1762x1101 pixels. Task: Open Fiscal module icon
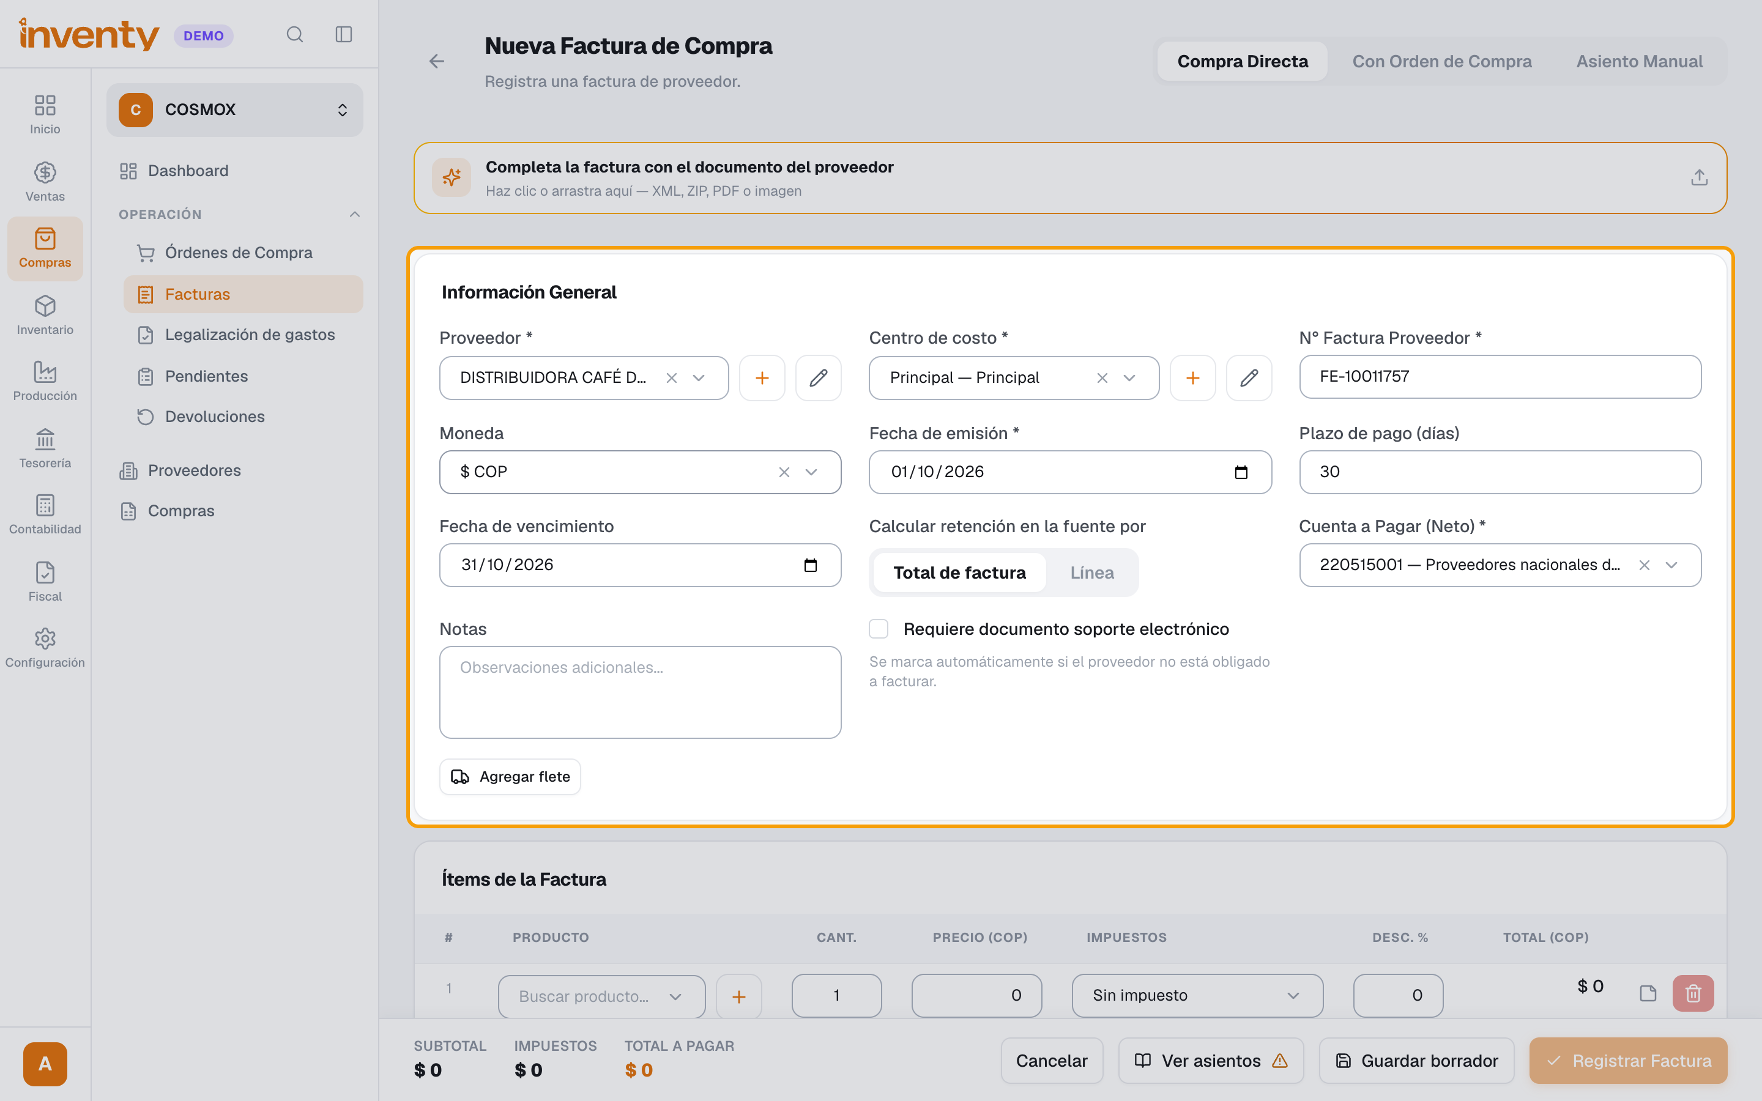click(x=45, y=582)
